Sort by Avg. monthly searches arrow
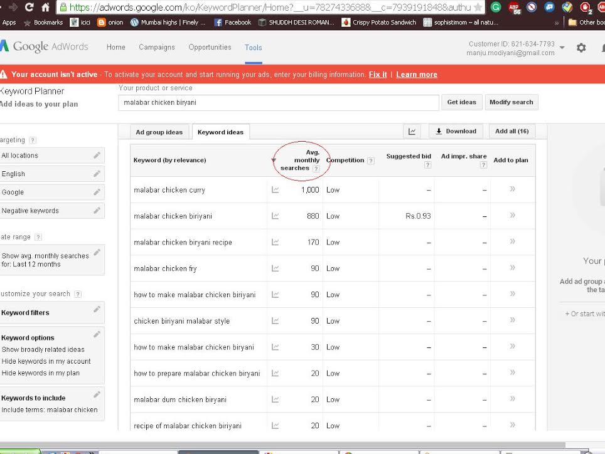This screenshot has height=454, width=605. 274,160
